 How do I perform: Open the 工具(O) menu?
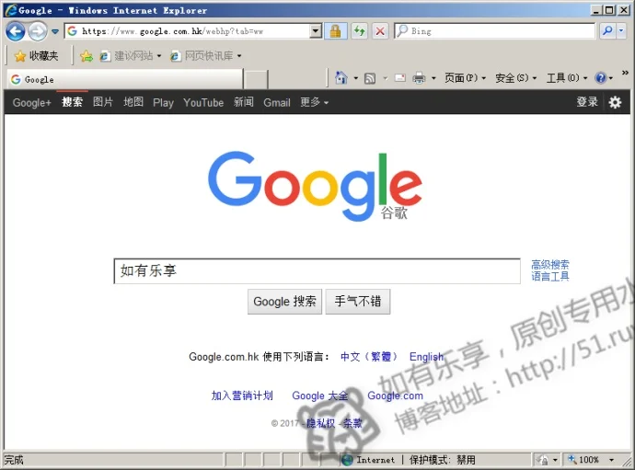pos(567,78)
